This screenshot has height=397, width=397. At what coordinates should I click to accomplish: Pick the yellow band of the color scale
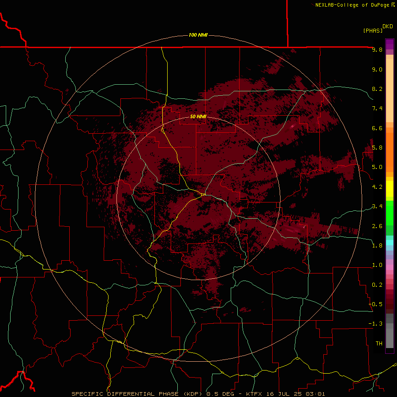pyautogui.click(x=390, y=189)
